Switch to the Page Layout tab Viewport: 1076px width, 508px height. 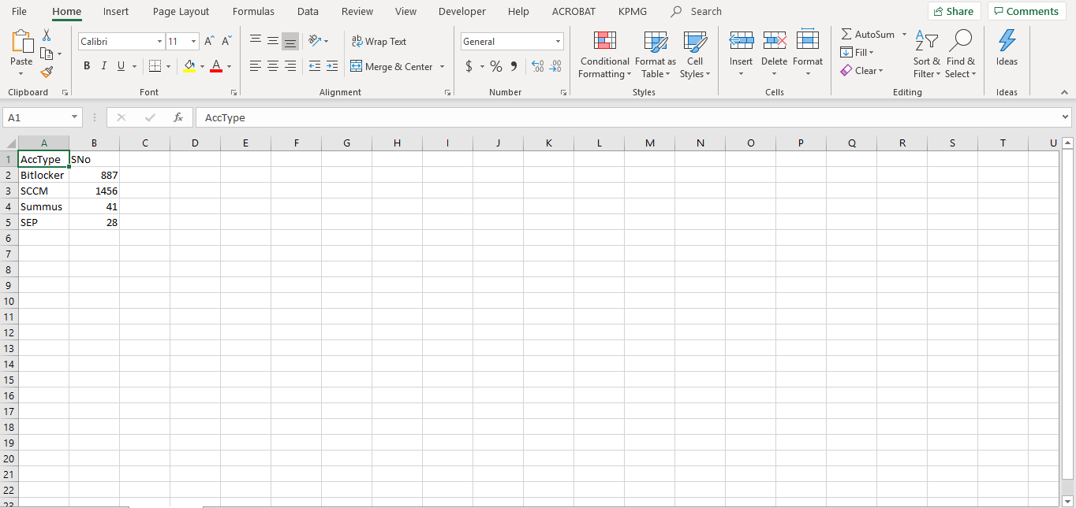pos(181,11)
